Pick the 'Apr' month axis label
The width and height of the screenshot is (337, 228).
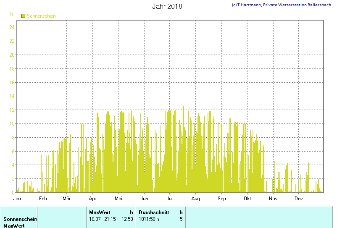(x=93, y=198)
